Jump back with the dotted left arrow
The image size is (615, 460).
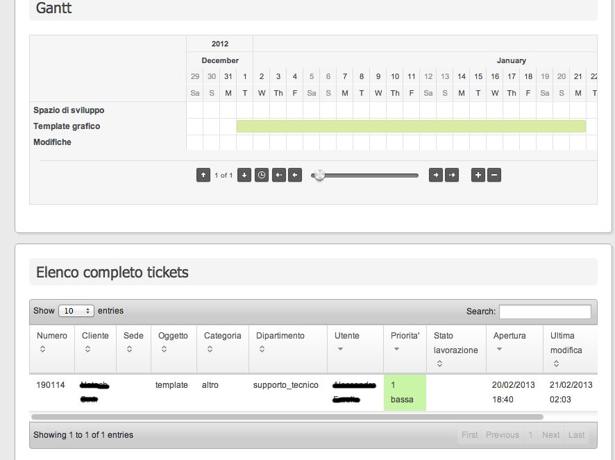[278, 176]
